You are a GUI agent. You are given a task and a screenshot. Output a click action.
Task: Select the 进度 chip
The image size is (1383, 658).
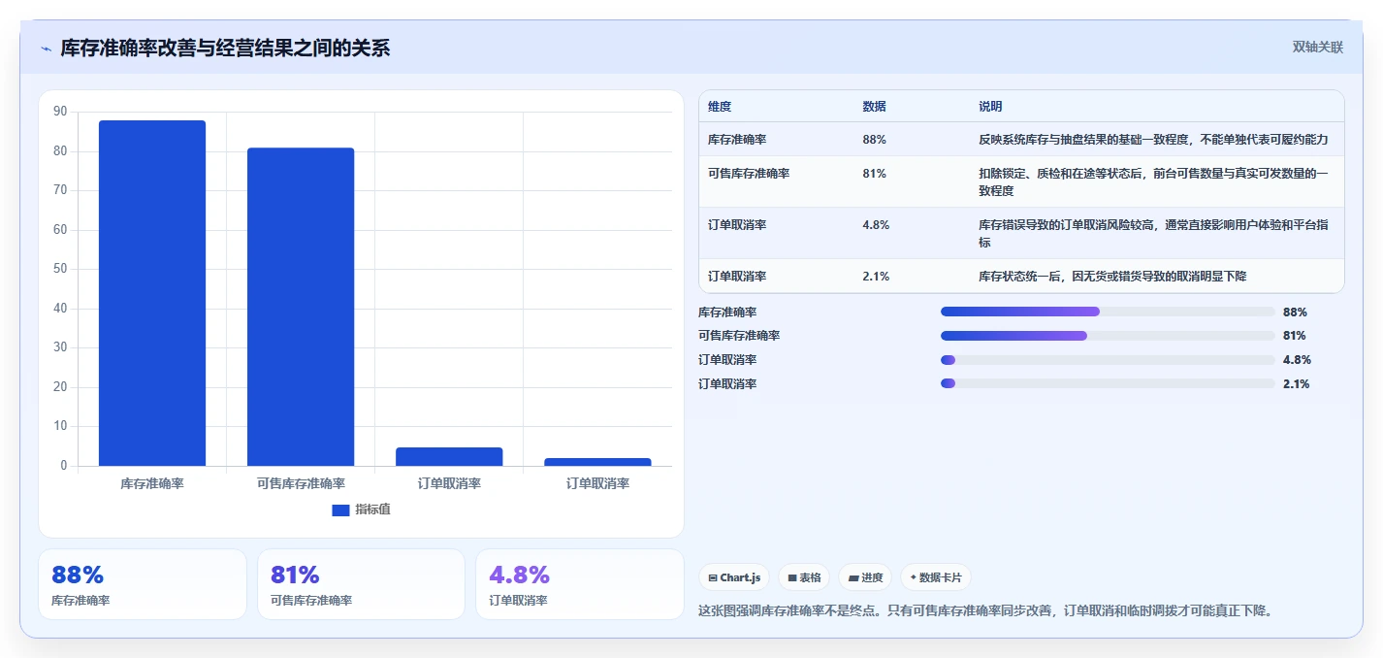point(865,577)
